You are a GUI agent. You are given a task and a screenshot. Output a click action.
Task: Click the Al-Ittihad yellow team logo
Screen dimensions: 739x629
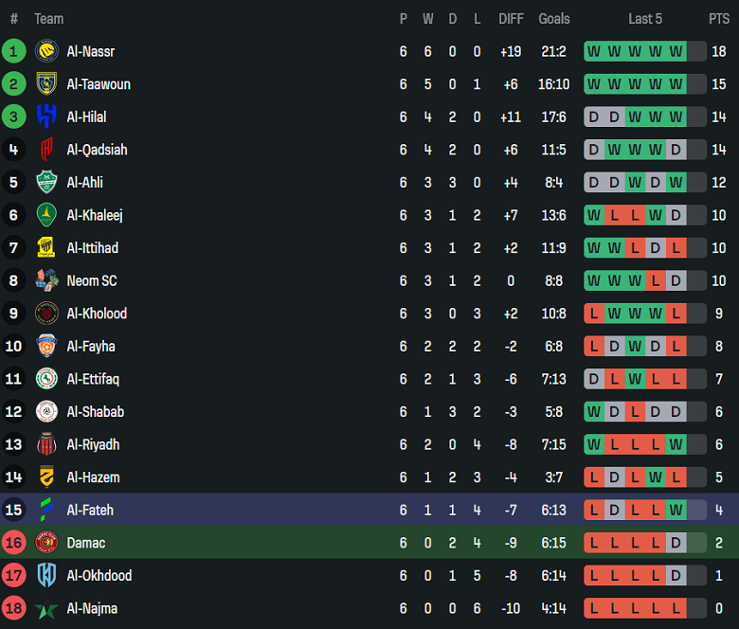[x=46, y=248]
